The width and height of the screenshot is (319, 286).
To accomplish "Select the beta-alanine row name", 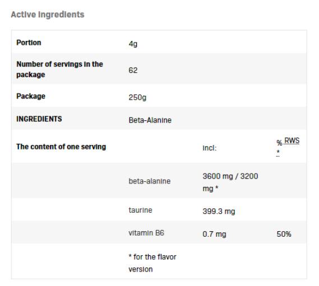I will [x=150, y=181].
